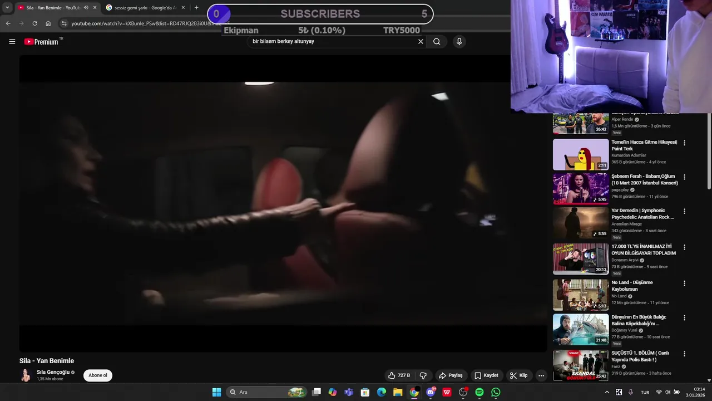Open No Land - Düşünme Kaybolursun title
Image resolution: width=712 pixels, height=401 pixels.
[x=632, y=286]
